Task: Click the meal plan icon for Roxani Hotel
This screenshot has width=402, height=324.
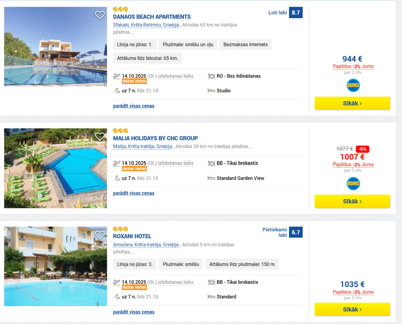Action: tap(211, 282)
